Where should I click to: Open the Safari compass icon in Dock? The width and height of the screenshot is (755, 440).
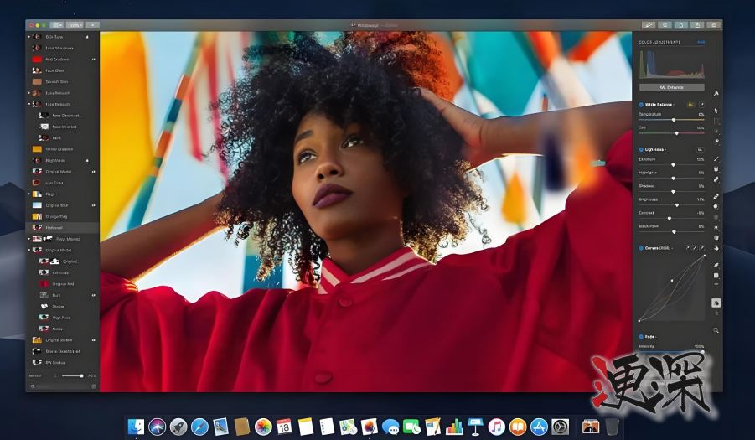tap(199, 427)
